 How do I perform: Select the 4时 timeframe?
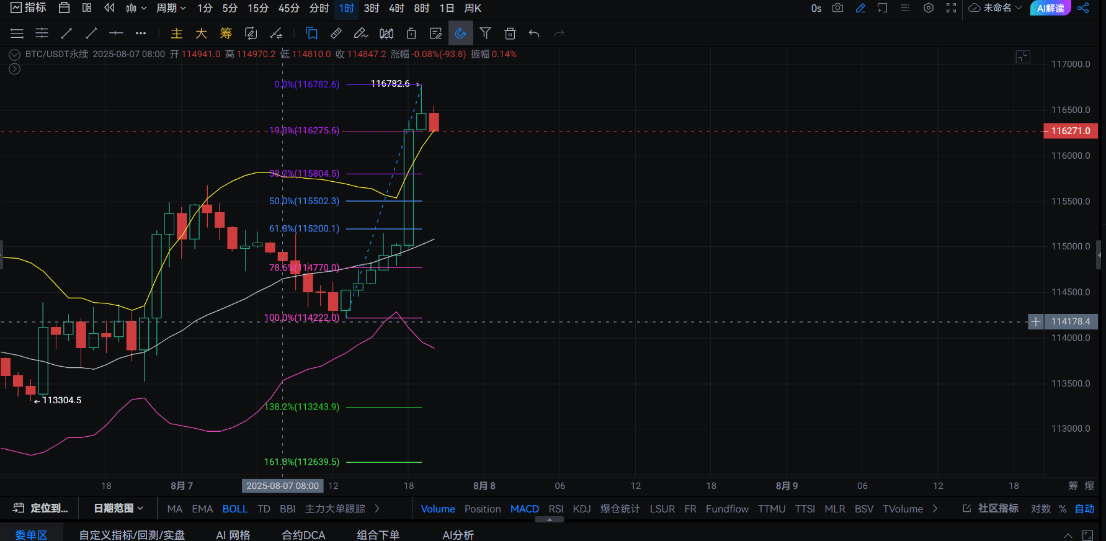396,8
